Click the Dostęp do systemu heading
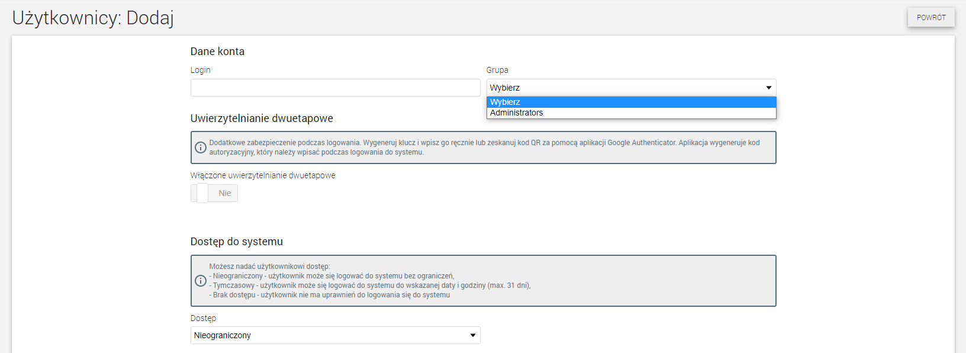The width and height of the screenshot is (966, 353). [x=237, y=242]
